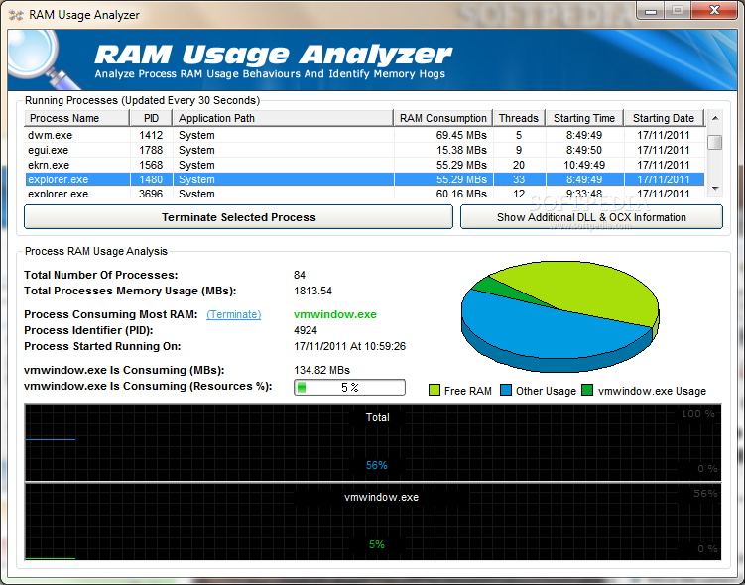Image resolution: width=745 pixels, height=585 pixels.
Task: Sort by PID column header
Action: tap(151, 118)
